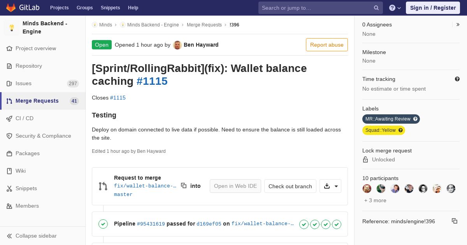Click the last participant avatar
Viewport: 467px width, 245px height.
coord(451,189)
